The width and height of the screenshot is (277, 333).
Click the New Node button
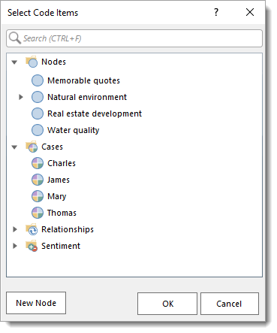tap(36, 303)
